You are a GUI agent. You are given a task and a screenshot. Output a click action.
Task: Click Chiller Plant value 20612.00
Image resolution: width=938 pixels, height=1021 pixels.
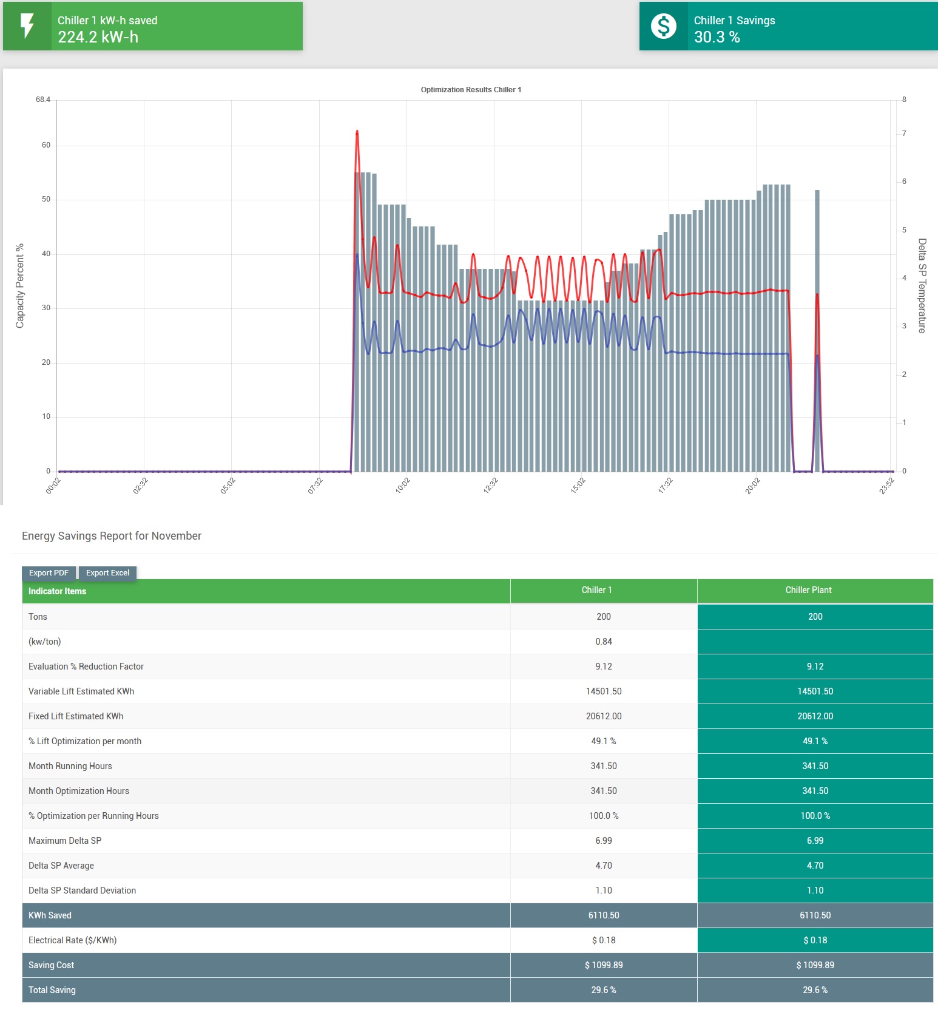(x=815, y=716)
